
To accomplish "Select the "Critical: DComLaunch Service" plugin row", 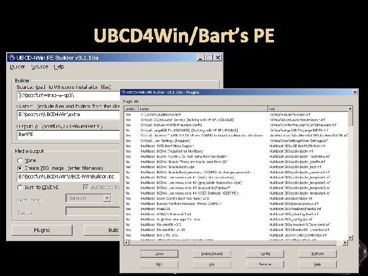I will click(x=236, y=120).
